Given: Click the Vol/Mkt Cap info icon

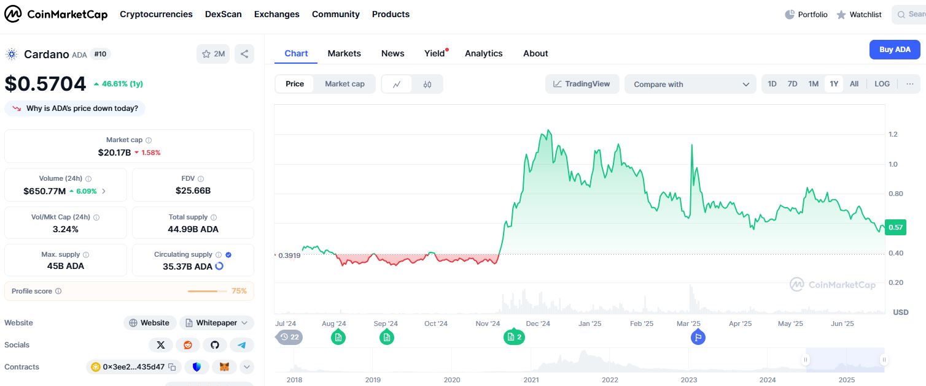Looking at the screenshot, I should (x=96, y=218).
